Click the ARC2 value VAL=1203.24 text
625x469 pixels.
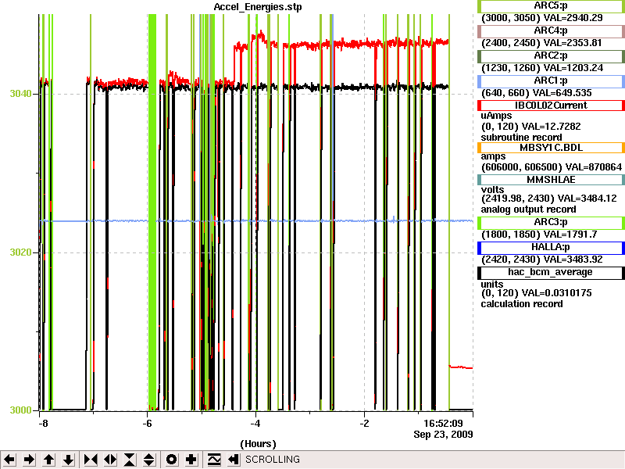click(x=573, y=68)
